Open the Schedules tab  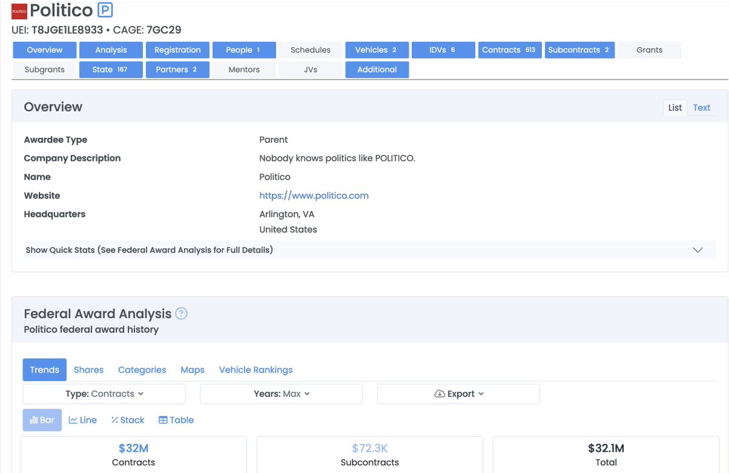tap(310, 50)
